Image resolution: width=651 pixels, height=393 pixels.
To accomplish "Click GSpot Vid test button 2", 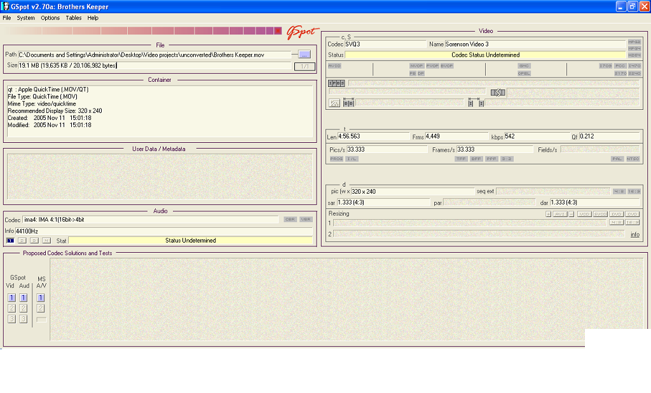I will pyautogui.click(x=11, y=308).
